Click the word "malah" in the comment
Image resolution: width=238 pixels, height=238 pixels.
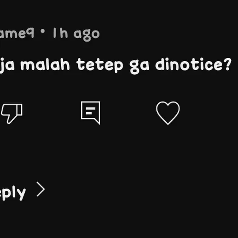[45, 64]
